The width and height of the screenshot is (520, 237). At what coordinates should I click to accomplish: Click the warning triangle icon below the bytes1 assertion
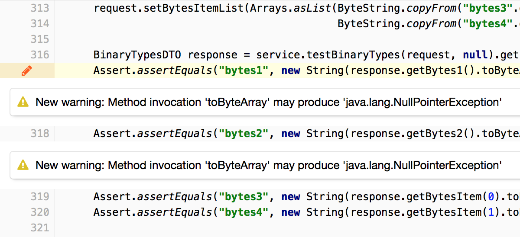(x=23, y=102)
